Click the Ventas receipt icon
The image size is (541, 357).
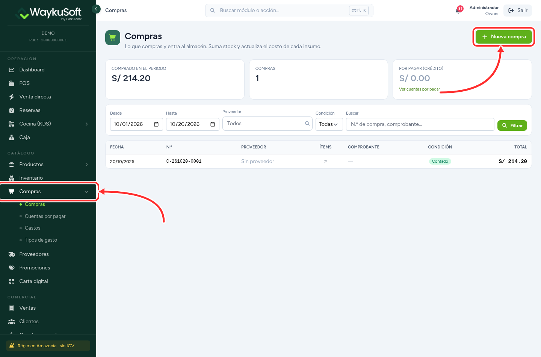12,308
